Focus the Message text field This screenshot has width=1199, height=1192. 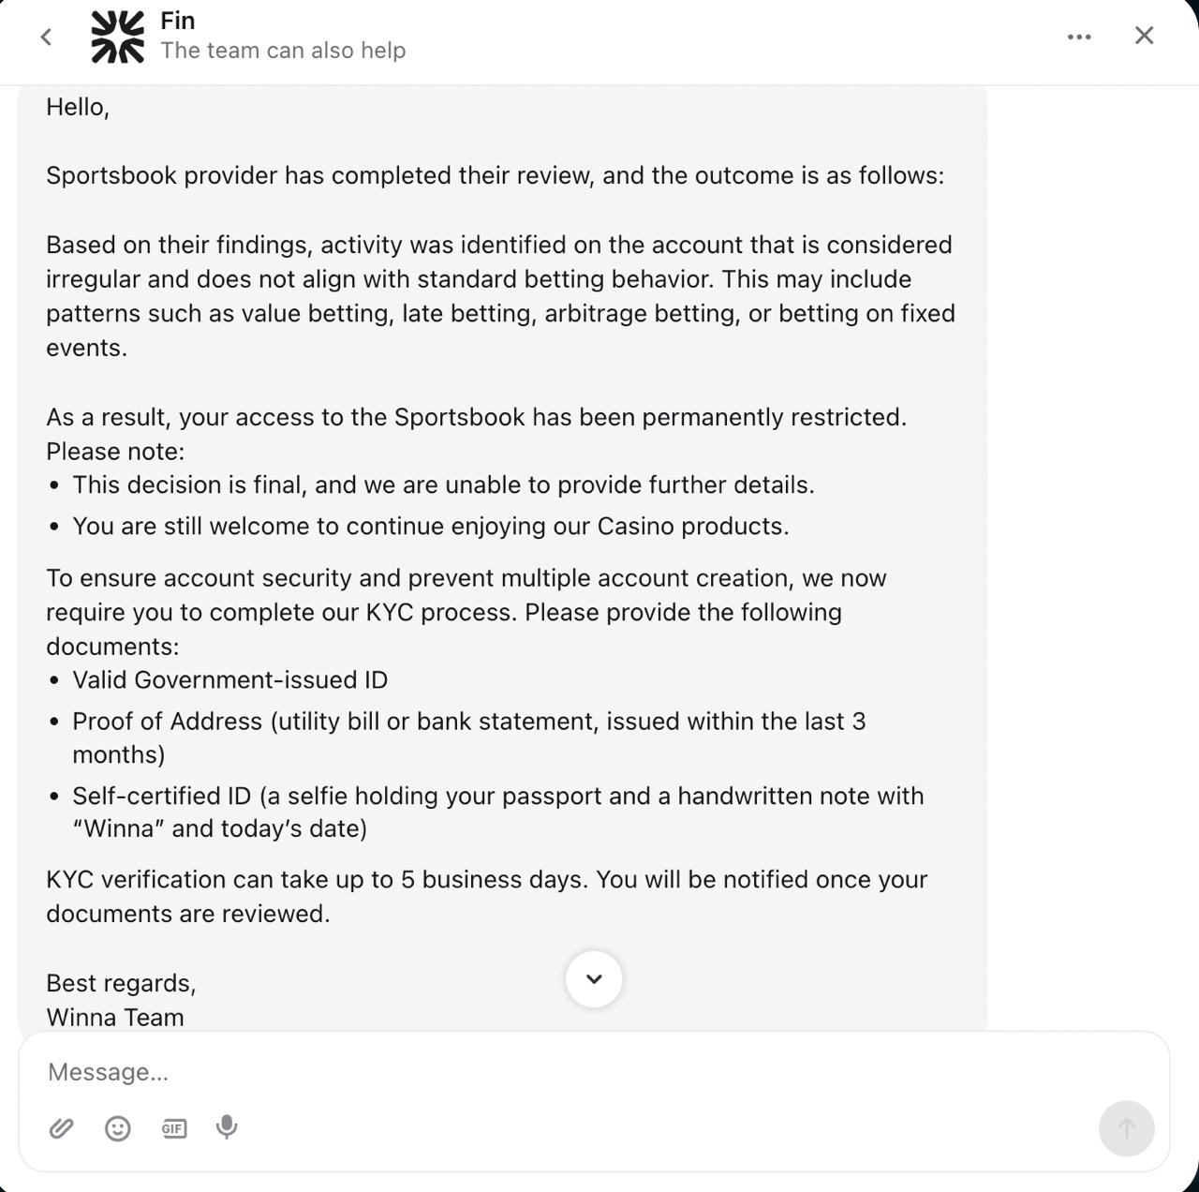(x=562, y=1072)
